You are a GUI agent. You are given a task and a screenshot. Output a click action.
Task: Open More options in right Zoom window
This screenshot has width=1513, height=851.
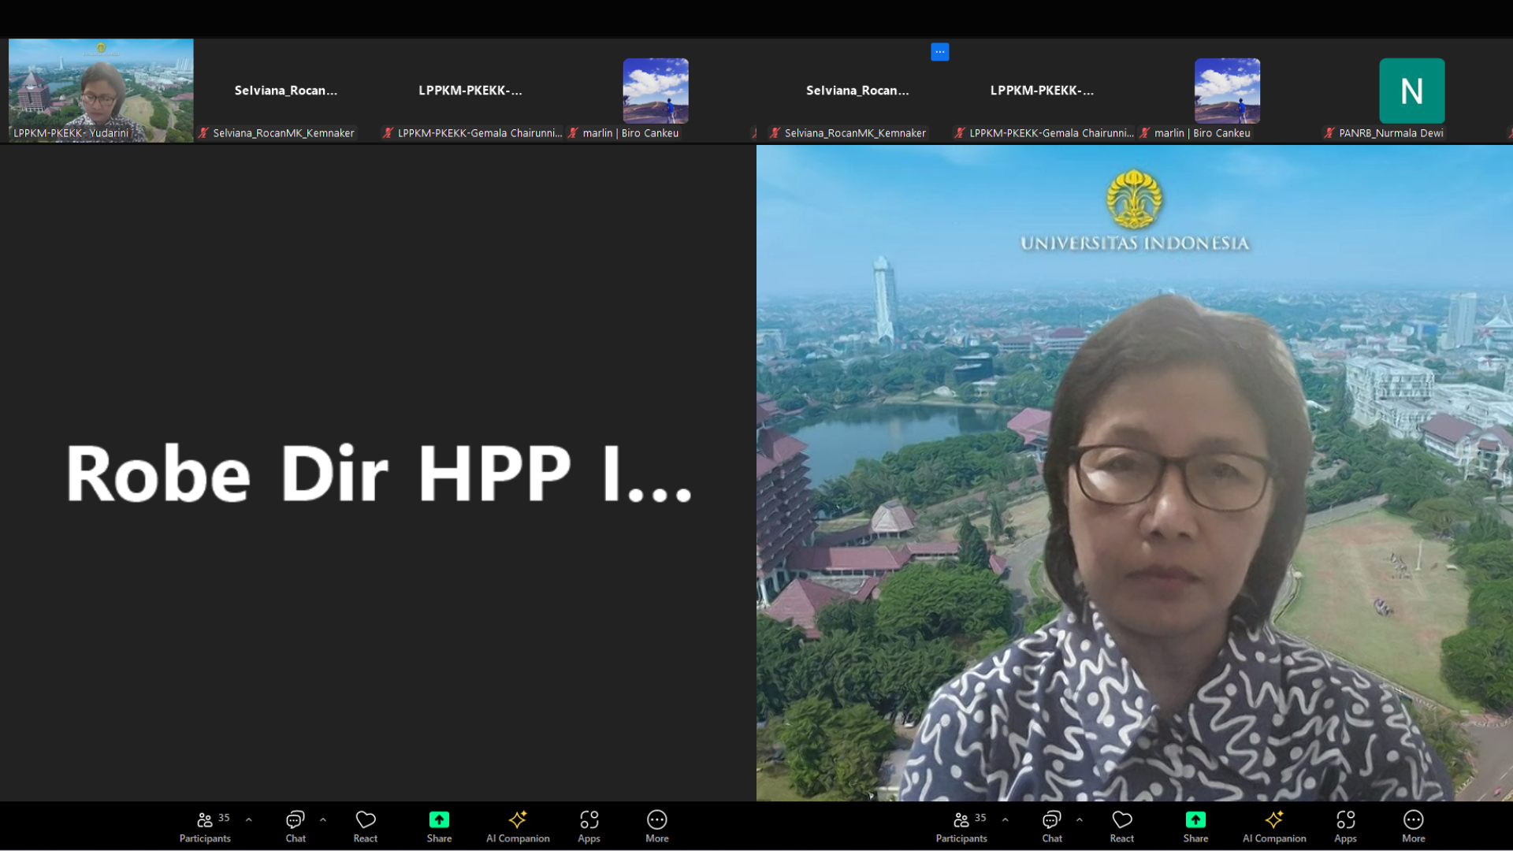point(1414,827)
